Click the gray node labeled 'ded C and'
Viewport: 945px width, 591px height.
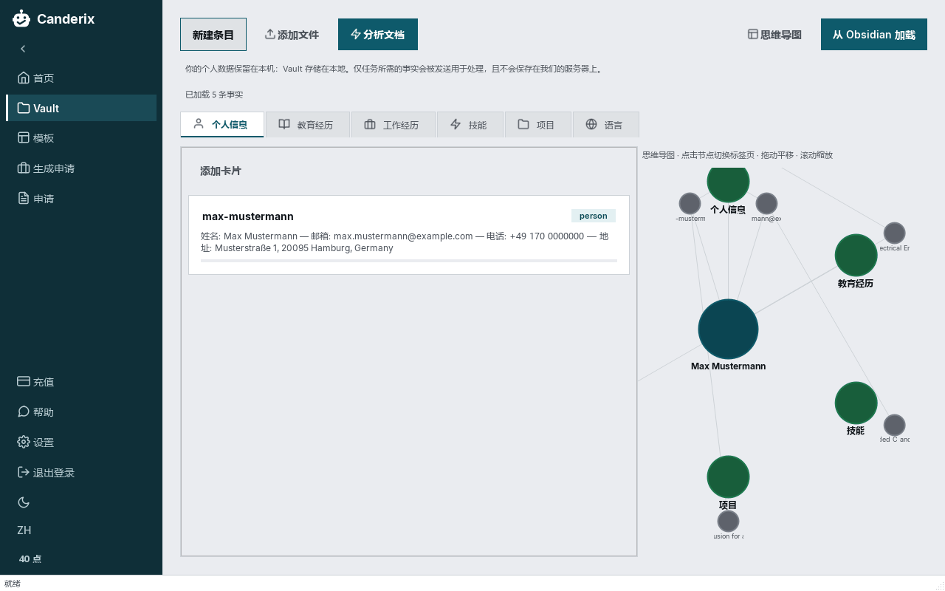(x=894, y=425)
